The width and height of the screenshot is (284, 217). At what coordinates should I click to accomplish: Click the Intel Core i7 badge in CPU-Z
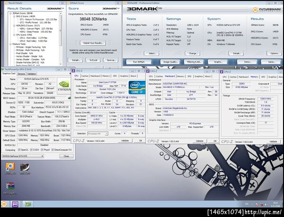click(x=137, y=87)
